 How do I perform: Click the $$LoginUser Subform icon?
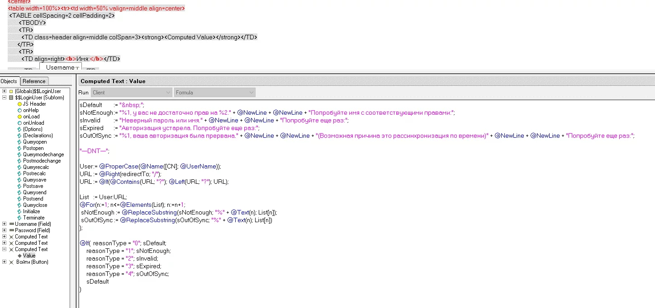pos(11,98)
